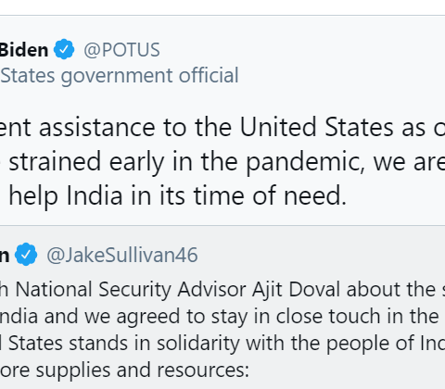
Task: Click the States government official label
Action: [120, 75]
